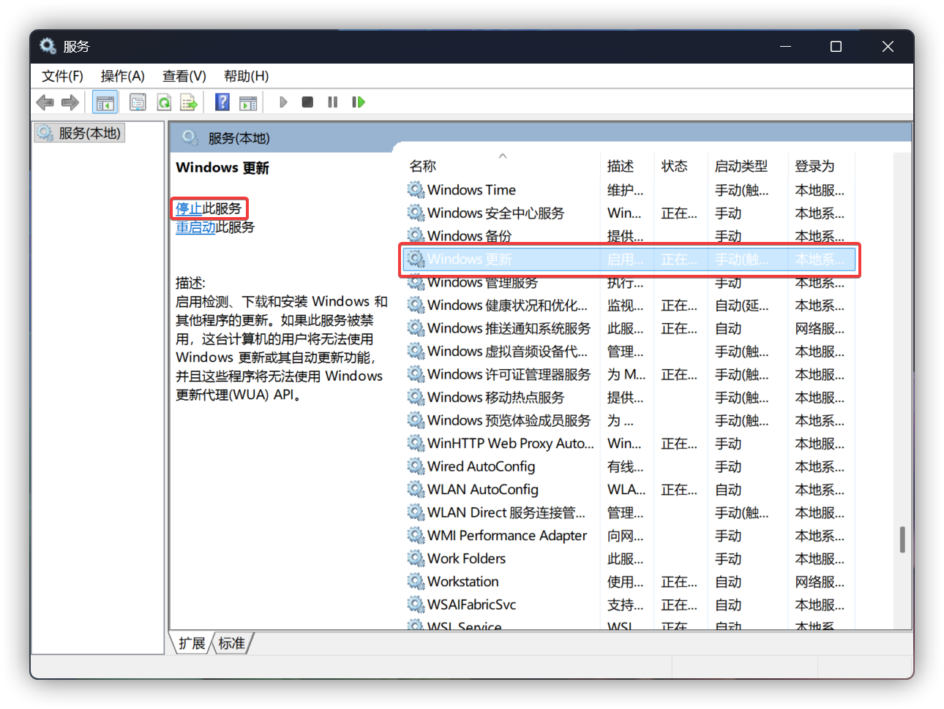Select the Work Folders service name
Viewport: 944px width, 709px height.
click(466, 558)
